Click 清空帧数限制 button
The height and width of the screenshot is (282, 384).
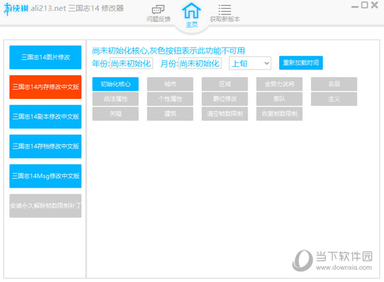225,114
